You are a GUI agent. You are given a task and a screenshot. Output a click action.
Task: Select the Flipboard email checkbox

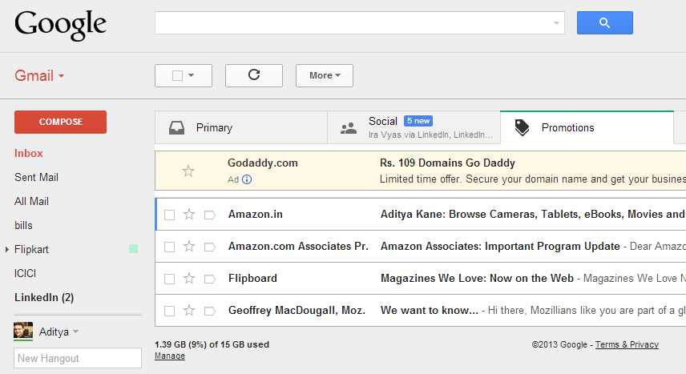pos(169,279)
